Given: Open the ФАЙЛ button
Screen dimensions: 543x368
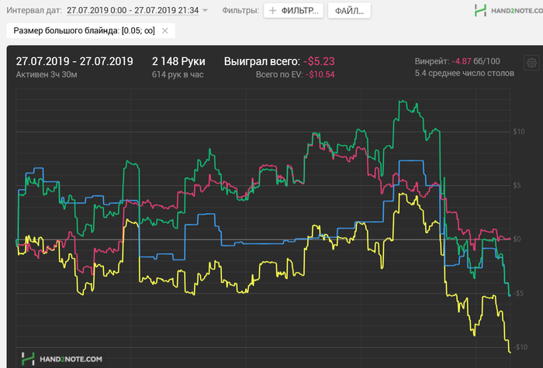Looking at the screenshot, I should pyautogui.click(x=349, y=11).
